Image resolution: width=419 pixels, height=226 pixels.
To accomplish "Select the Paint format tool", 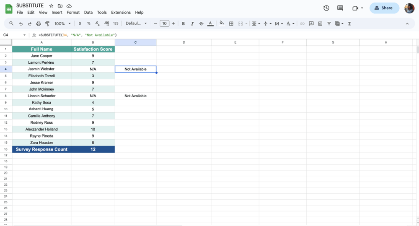I will pos(47,24).
